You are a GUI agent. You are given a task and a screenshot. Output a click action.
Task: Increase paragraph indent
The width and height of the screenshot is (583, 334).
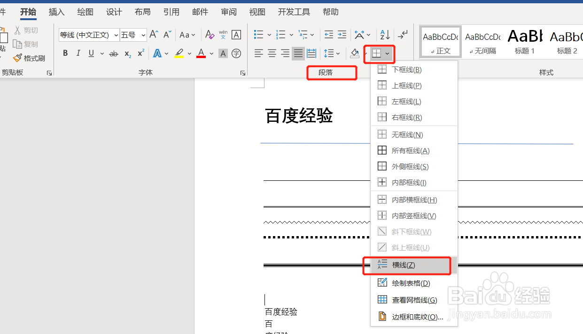342,35
